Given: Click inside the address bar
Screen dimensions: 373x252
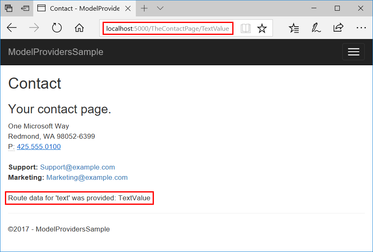Looking at the screenshot, I should (167, 28).
